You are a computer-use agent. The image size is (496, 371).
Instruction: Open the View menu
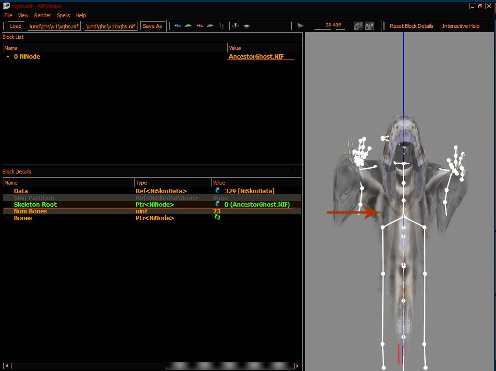click(x=23, y=15)
